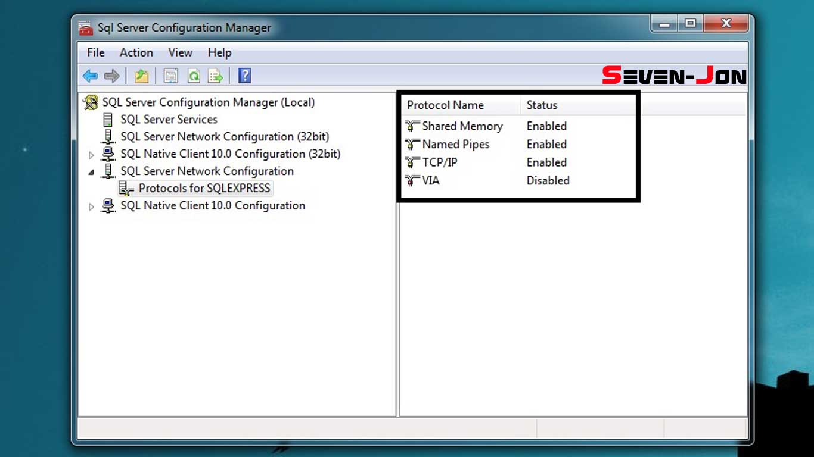This screenshot has width=814, height=457.
Task: Select SQL Native Client 10.0 Configuration (32bit) label
Action: [231, 154]
